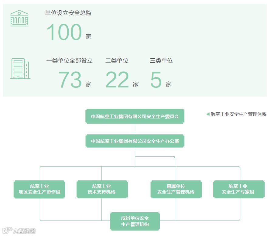
Task: Click the caption 航空工业安全生产管理体系
Action: coord(238,114)
